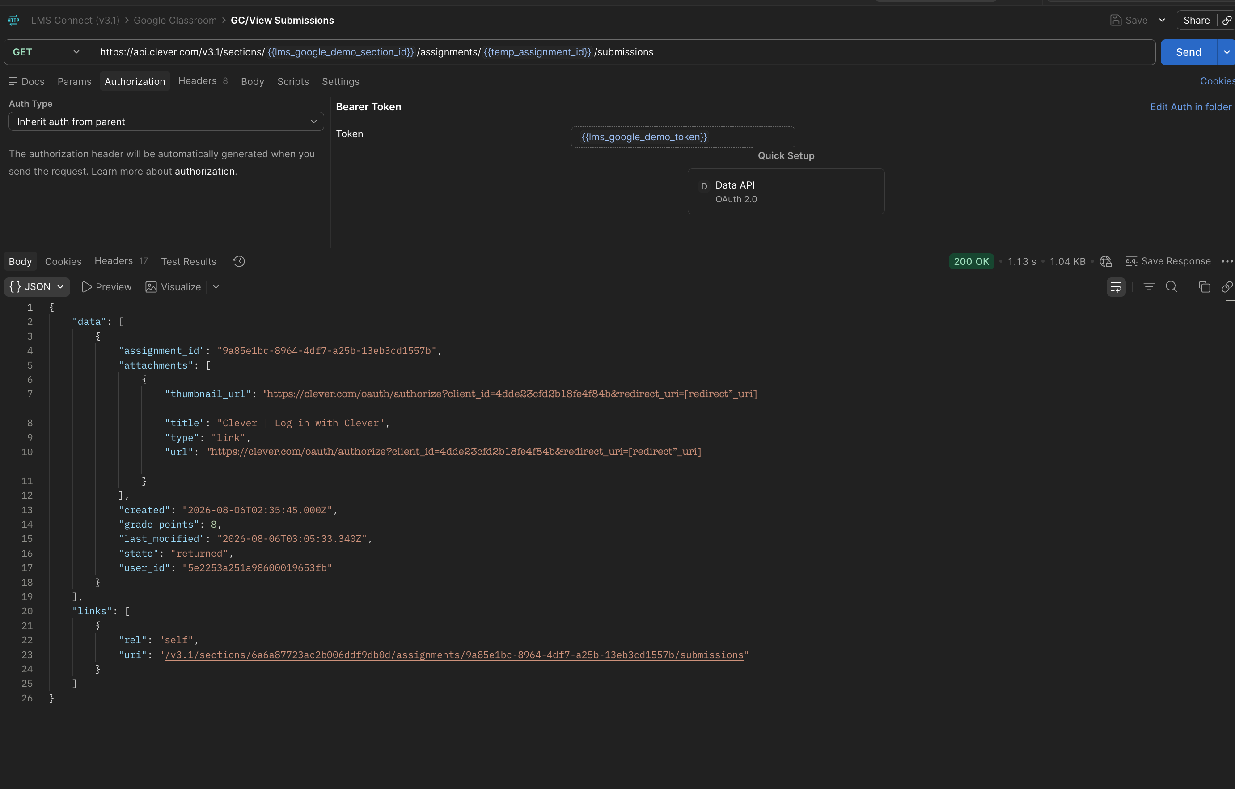Click the temp_assignment_id variable in URL
Screen dimensions: 1235x789
point(537,52)
